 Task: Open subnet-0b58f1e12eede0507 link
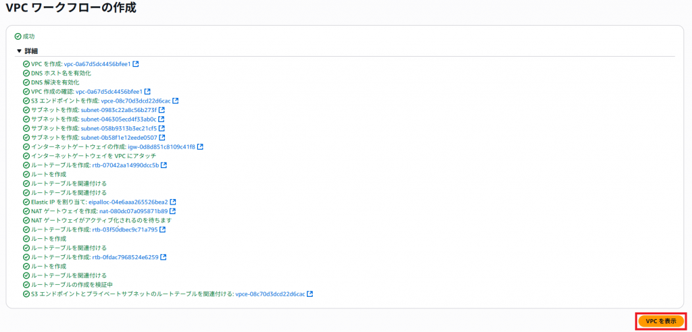(119, 138)
